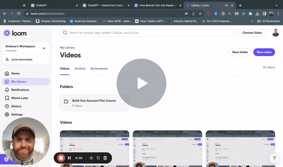The image size is (283, 167).
Task: Open Settings in the sidebar
Action: click(x=26, y=115)
